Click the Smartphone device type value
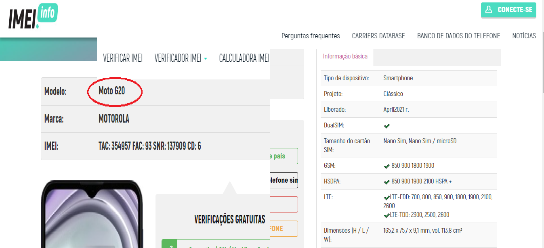 [x=398, y=78]
